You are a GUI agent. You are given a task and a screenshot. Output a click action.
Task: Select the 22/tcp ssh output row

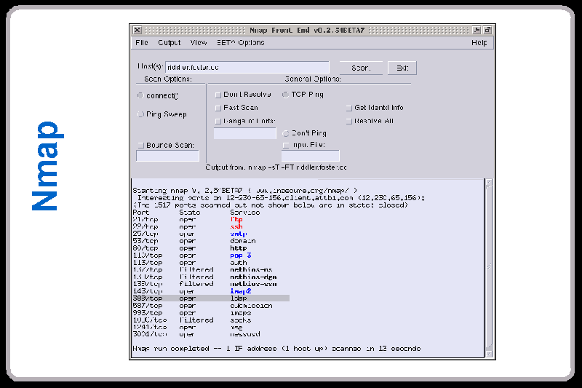tap(188, 226)
